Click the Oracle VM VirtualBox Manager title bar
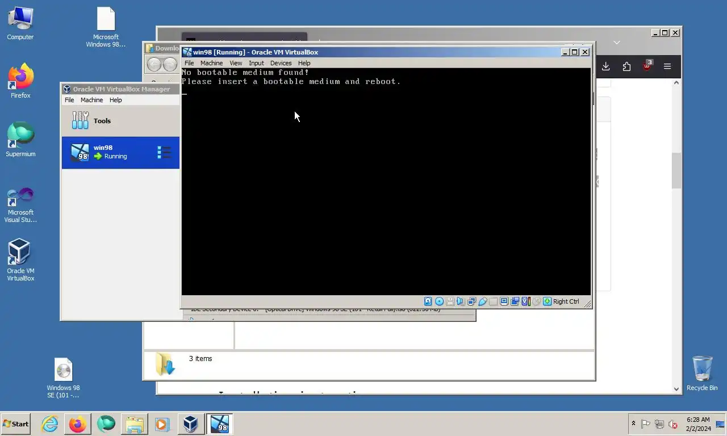The image size is (727, 436). tap(120, 89)
